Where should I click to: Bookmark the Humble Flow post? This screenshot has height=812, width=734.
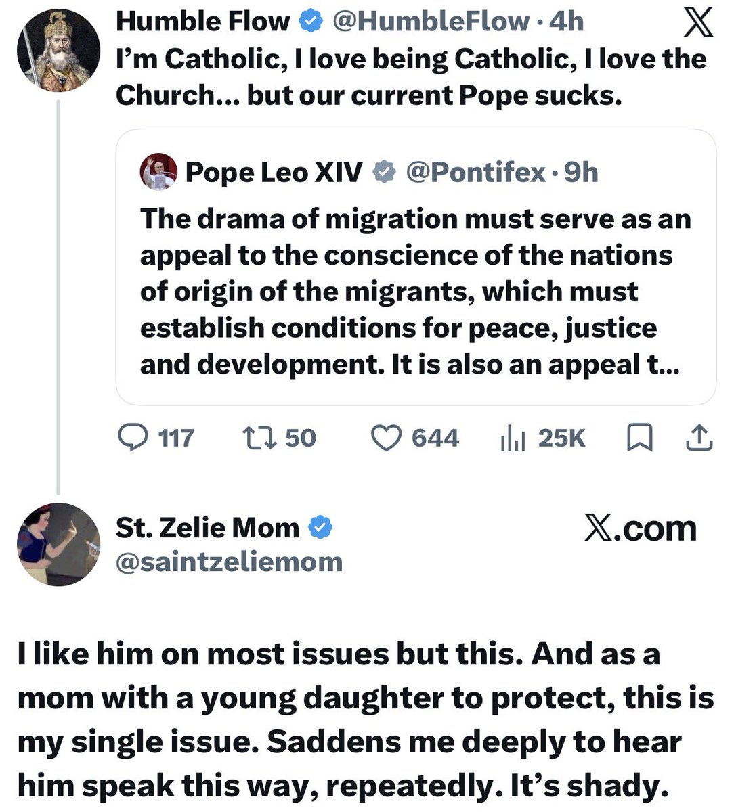[639, 438]
